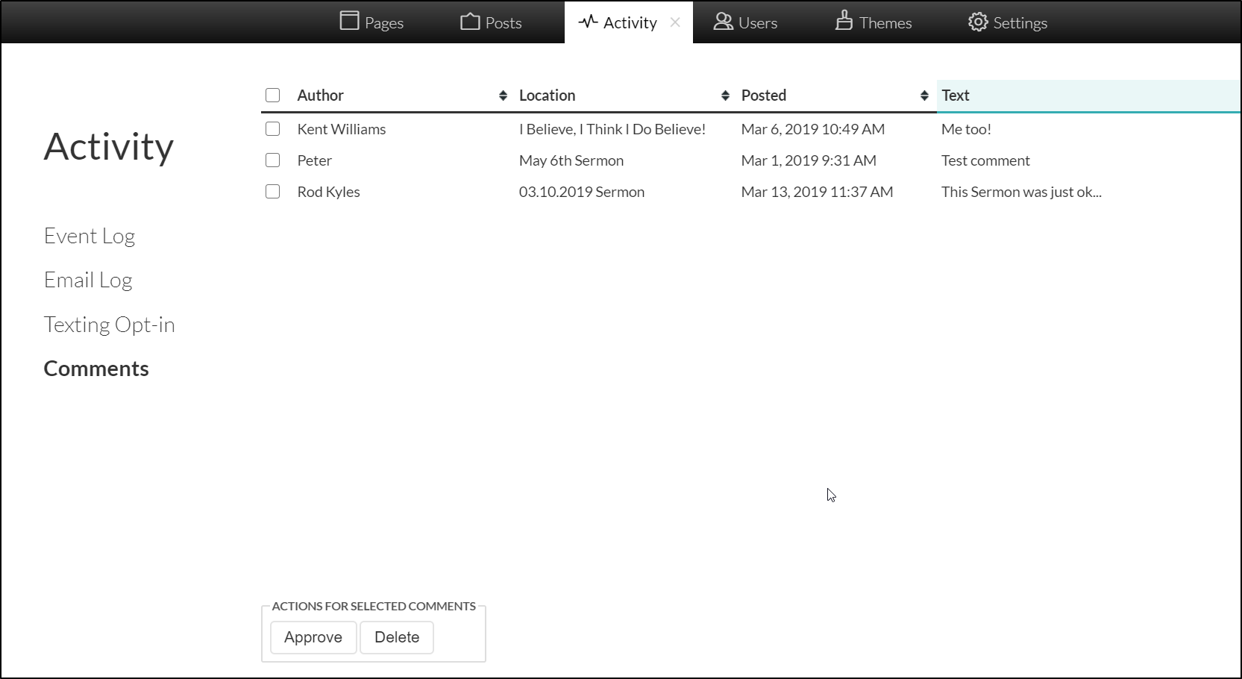Click the Text column header
1242x679 pixels.
pos(956,96)
